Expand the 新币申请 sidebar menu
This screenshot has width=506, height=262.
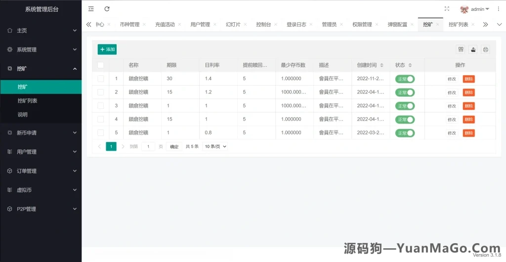tap(41, 132)
